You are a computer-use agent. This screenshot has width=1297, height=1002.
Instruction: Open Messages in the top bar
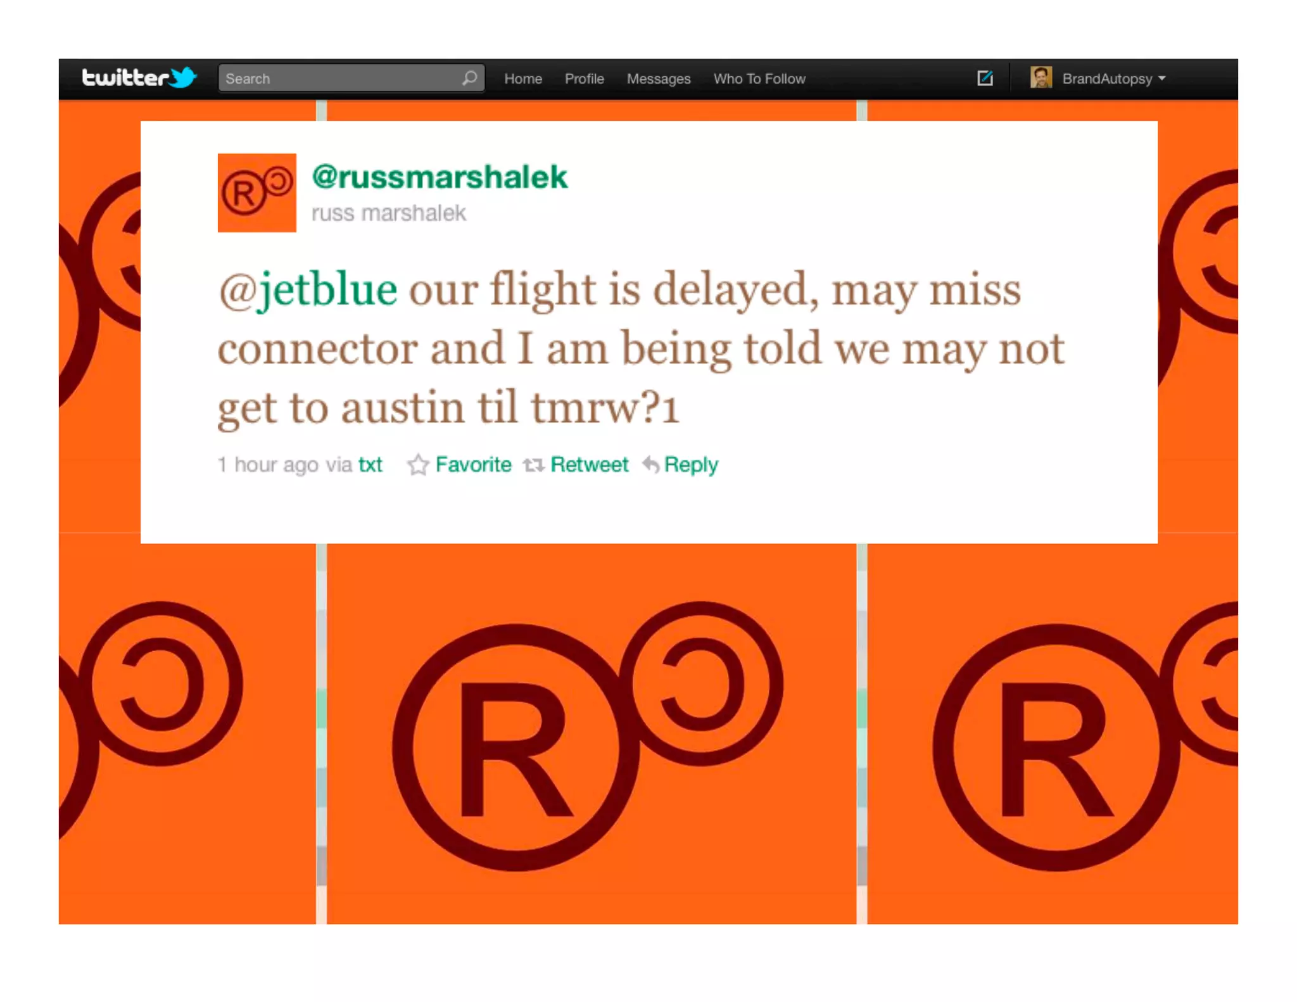pyautogui.click(x=659, y=79)
